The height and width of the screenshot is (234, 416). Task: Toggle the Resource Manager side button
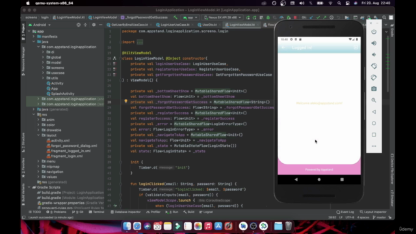[23, 61]
